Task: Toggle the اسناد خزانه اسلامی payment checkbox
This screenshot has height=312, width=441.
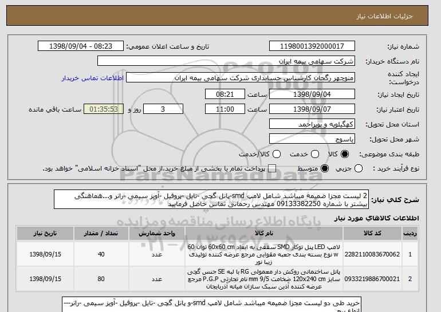Action: coord(272,168)
